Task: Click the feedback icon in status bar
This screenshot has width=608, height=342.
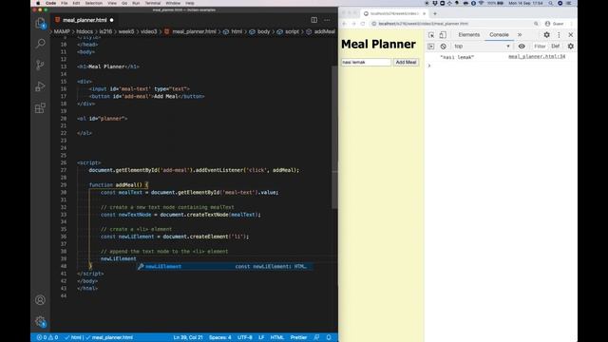Action: 316,337
